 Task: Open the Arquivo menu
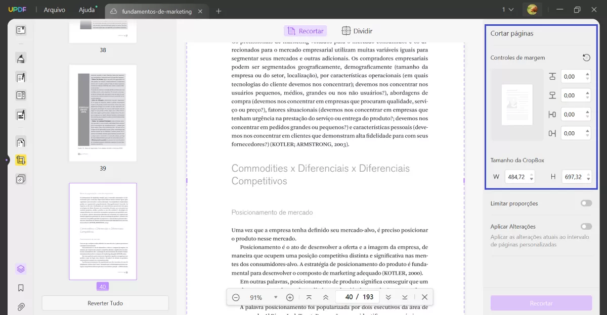tap(54, 9)
